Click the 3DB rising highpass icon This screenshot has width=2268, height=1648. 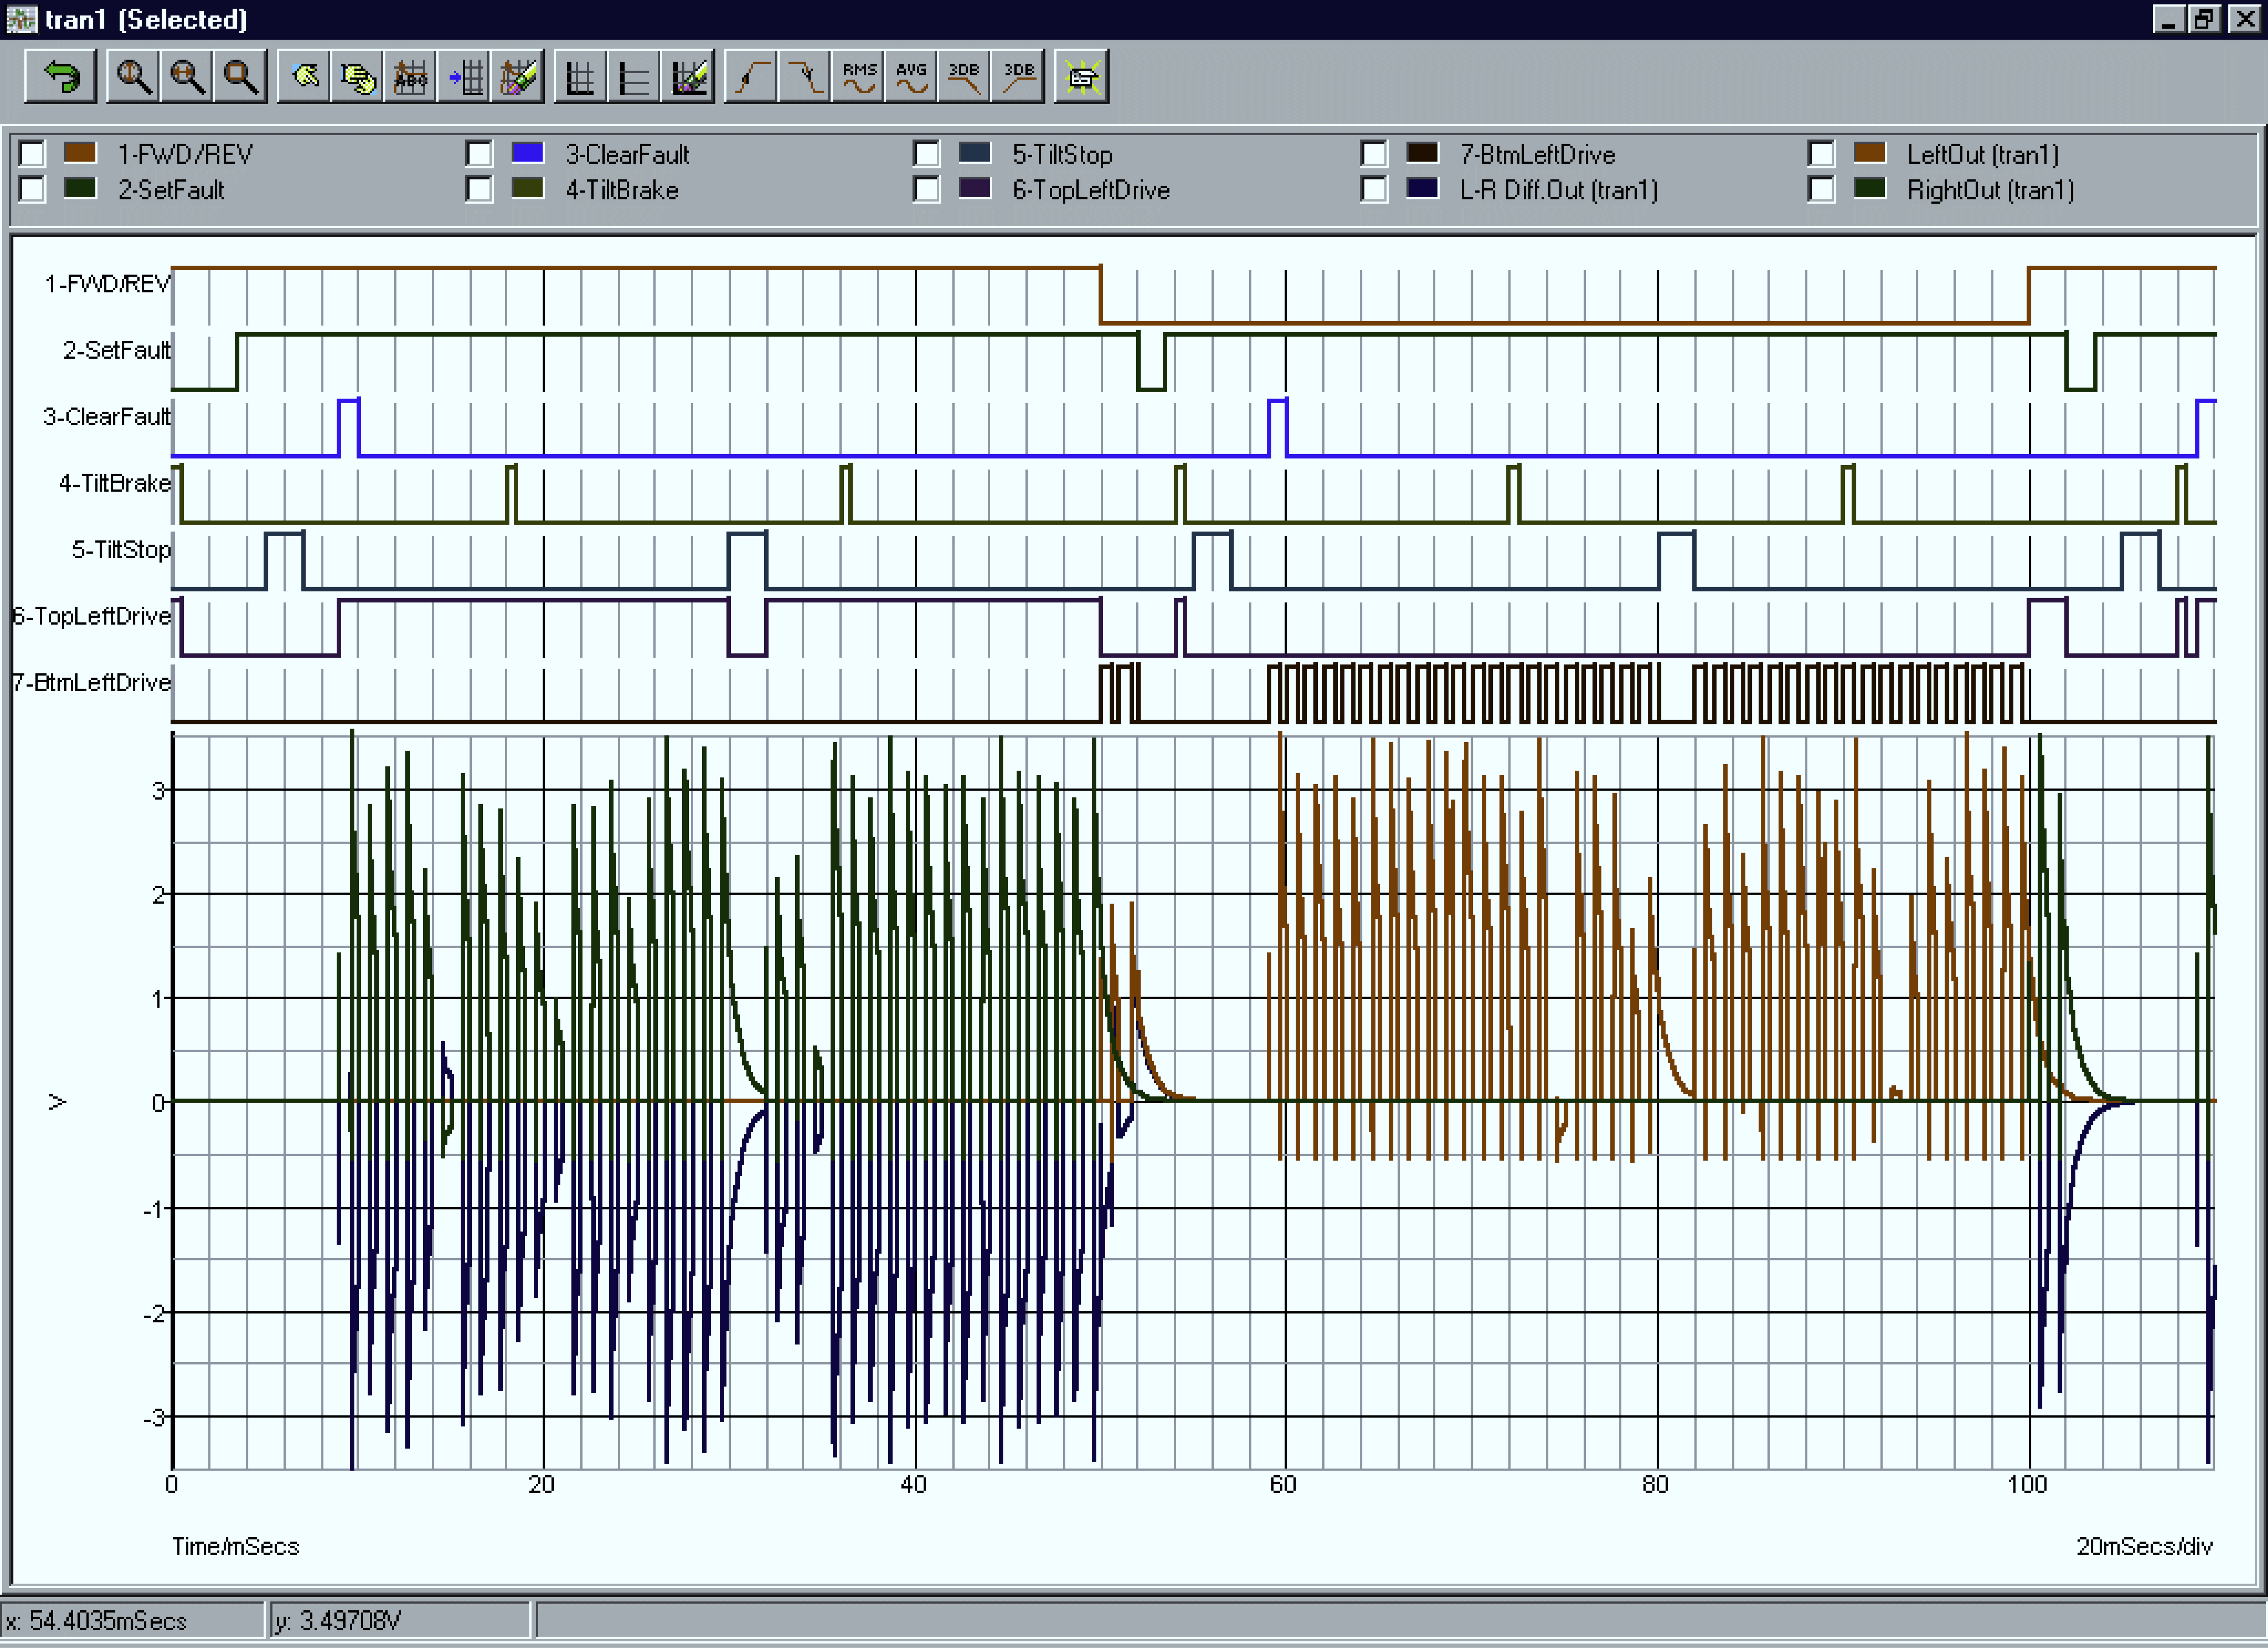coord(1018,77)
